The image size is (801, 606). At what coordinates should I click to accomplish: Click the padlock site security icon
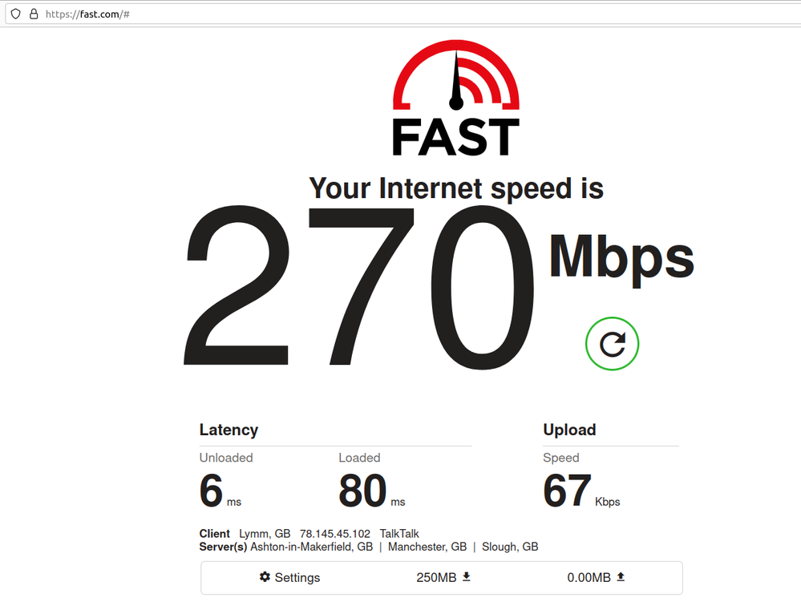[x=34, y=14]
